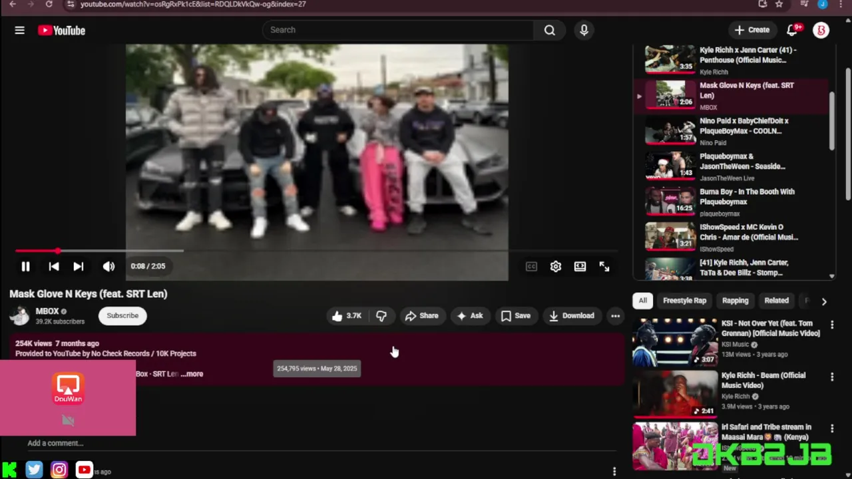Open options menu for Kyle Richh Beam
This screenshot has width=852, height=479.
[x=832, y=377]
